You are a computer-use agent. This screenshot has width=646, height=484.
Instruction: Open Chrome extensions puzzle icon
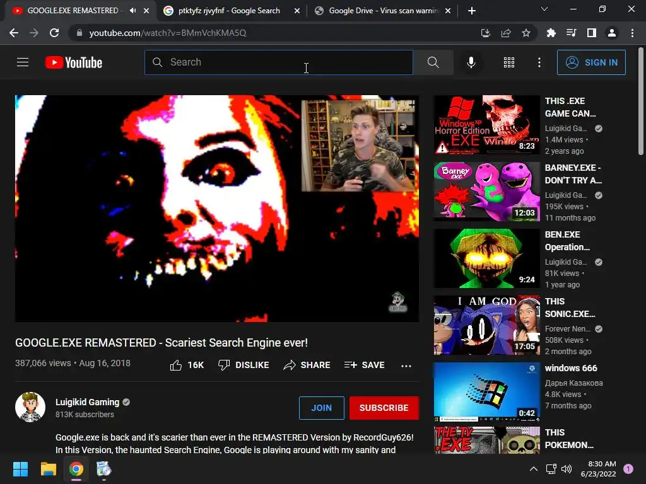tap(551, 33)
